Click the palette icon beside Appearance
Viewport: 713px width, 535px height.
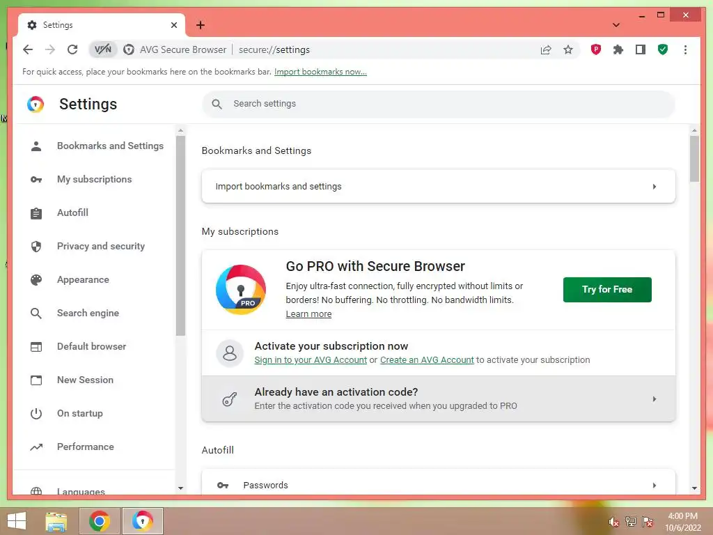click(x=36, y=280)
